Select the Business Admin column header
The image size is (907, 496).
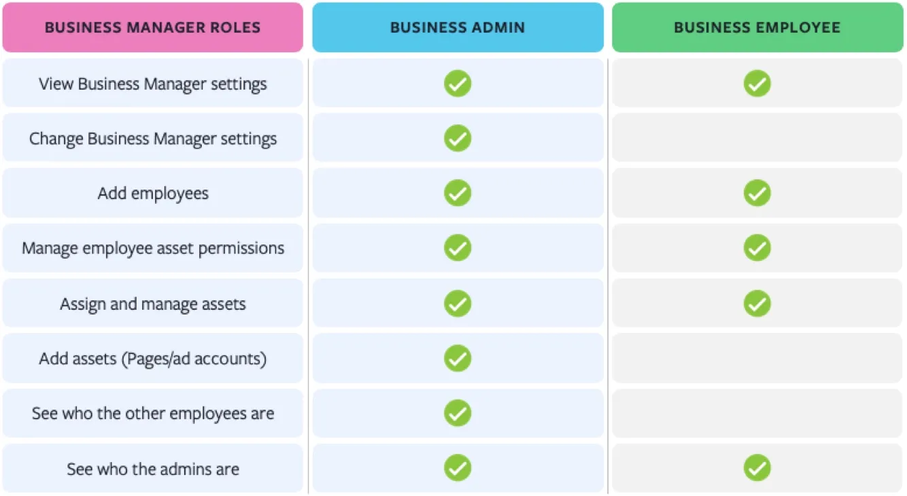pyautogui.click(x=458, y=28)
